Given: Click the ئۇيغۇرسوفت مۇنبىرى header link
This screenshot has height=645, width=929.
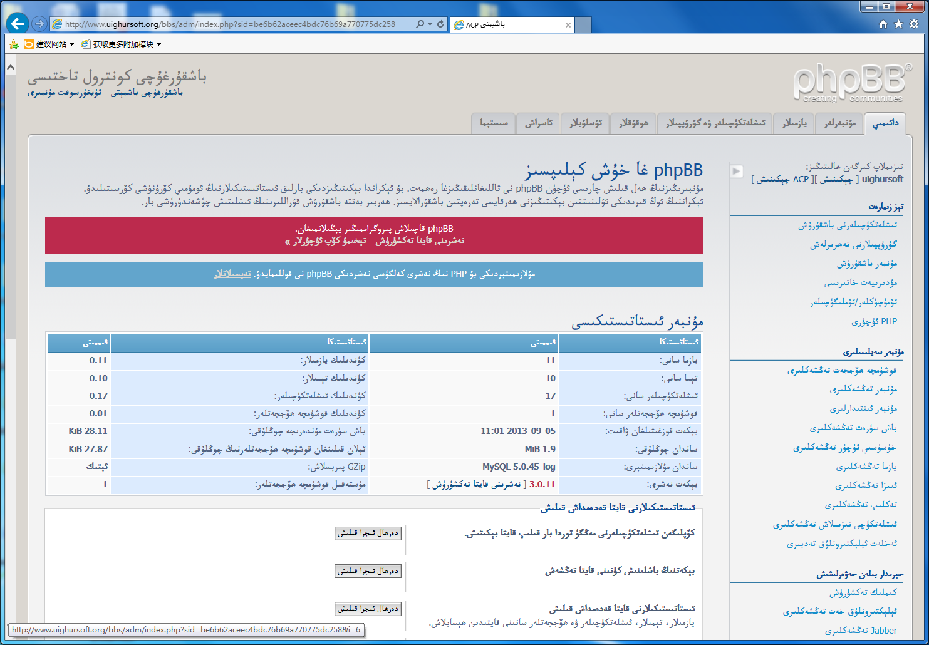Looking at the screenshot, I should coord(65,93).
